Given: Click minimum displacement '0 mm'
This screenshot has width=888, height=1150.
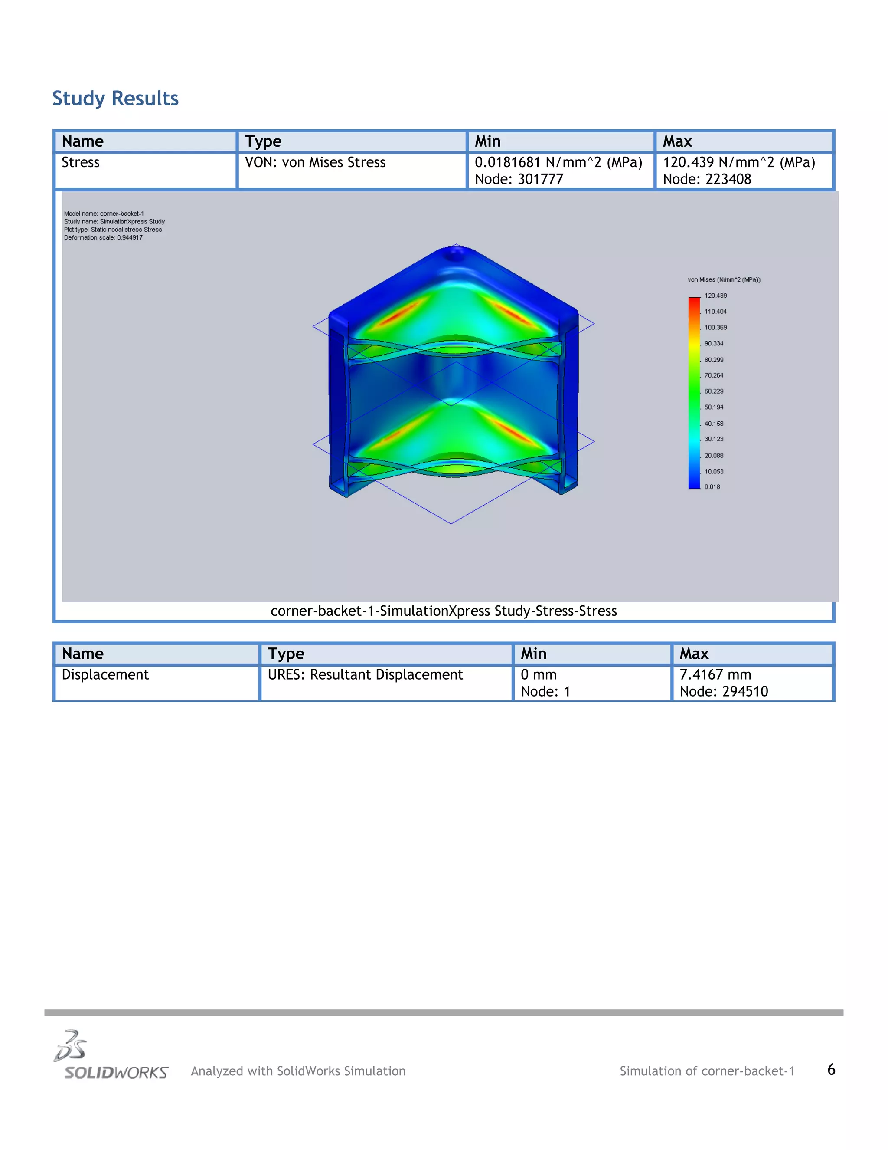Looking at the screenshot, I should (539, 674).
